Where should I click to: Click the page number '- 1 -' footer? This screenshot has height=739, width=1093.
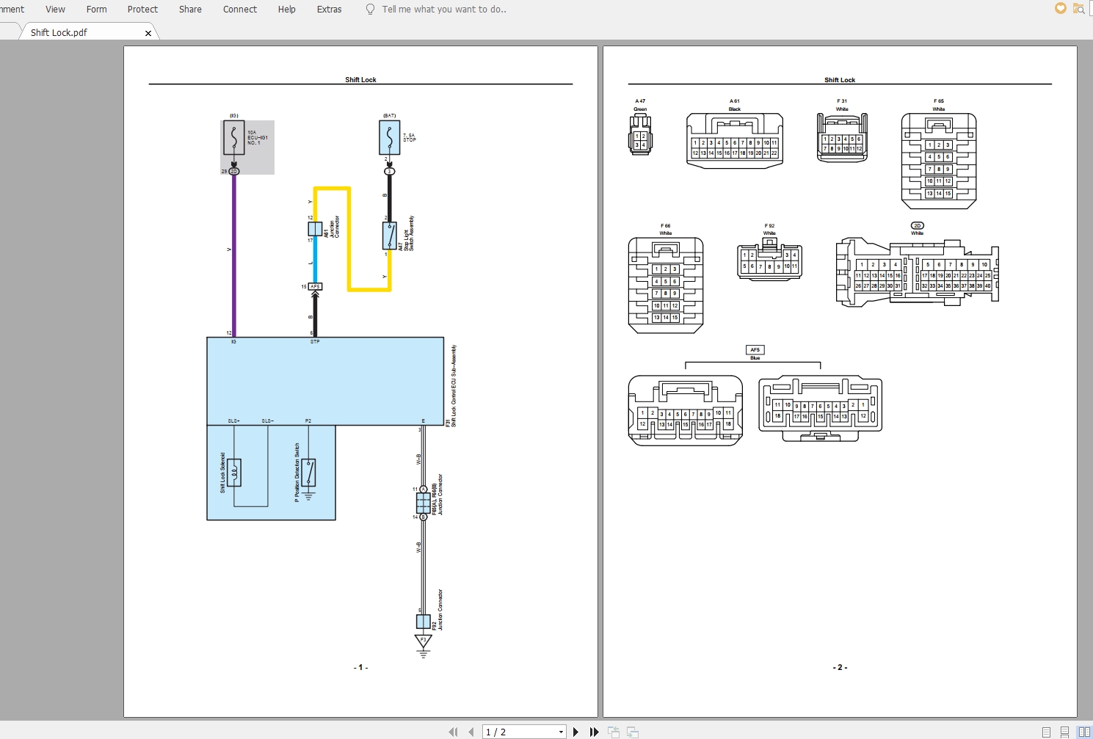pos(360,667)
